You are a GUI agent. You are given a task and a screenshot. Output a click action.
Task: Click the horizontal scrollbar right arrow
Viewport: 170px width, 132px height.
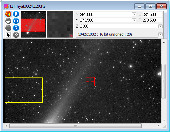(158, 126)
